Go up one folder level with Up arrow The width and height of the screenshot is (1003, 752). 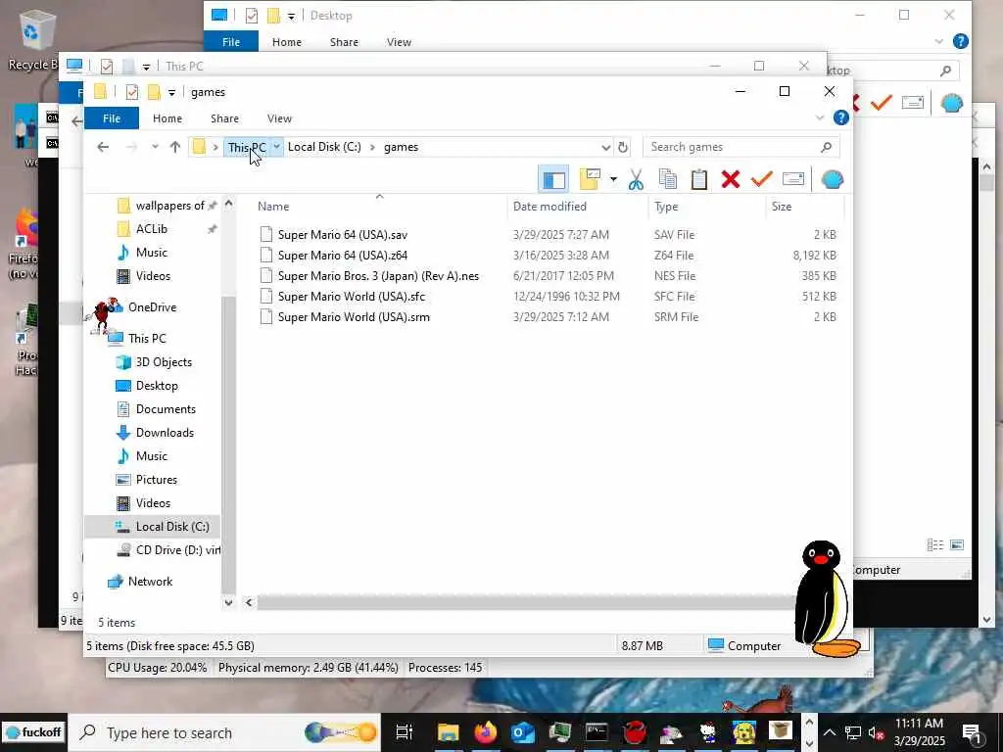coord(175,147)
